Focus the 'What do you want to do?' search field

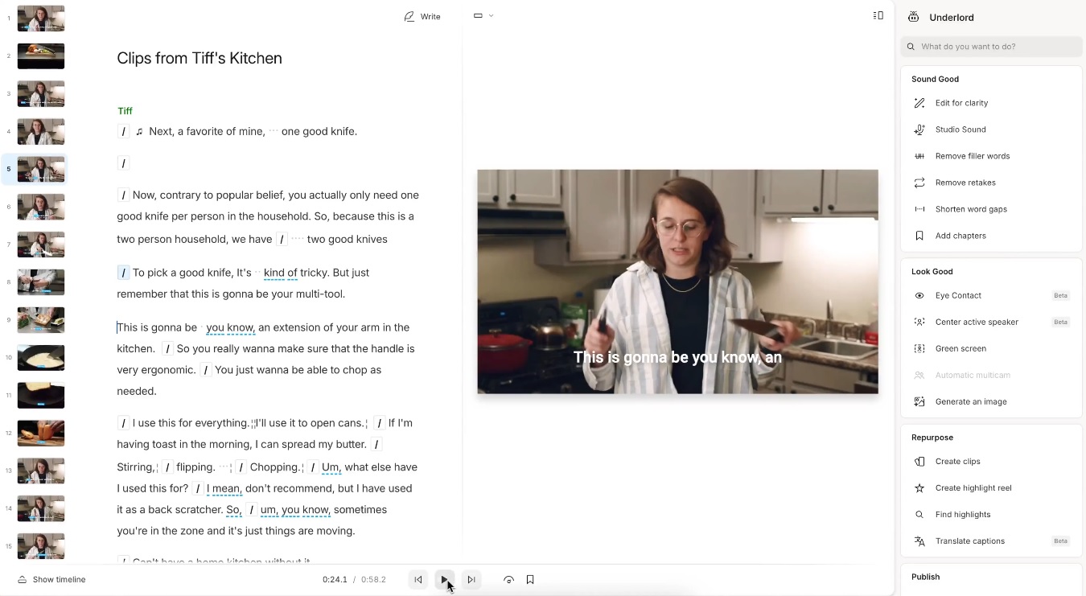991,47
